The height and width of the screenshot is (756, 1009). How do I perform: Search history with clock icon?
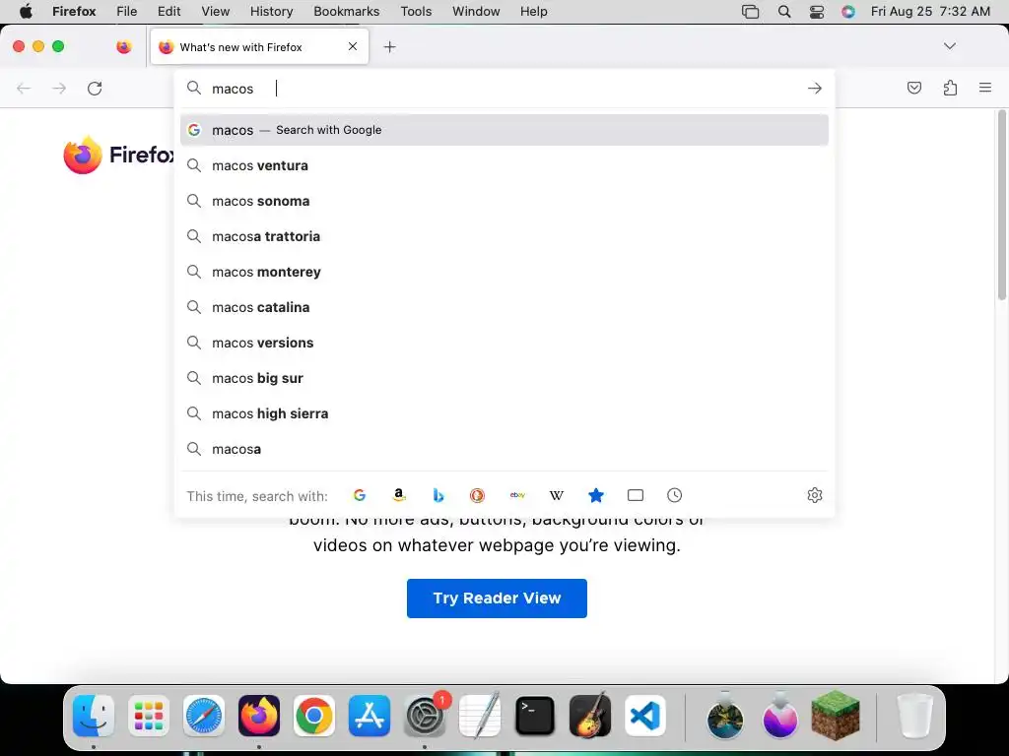[674, 495]
